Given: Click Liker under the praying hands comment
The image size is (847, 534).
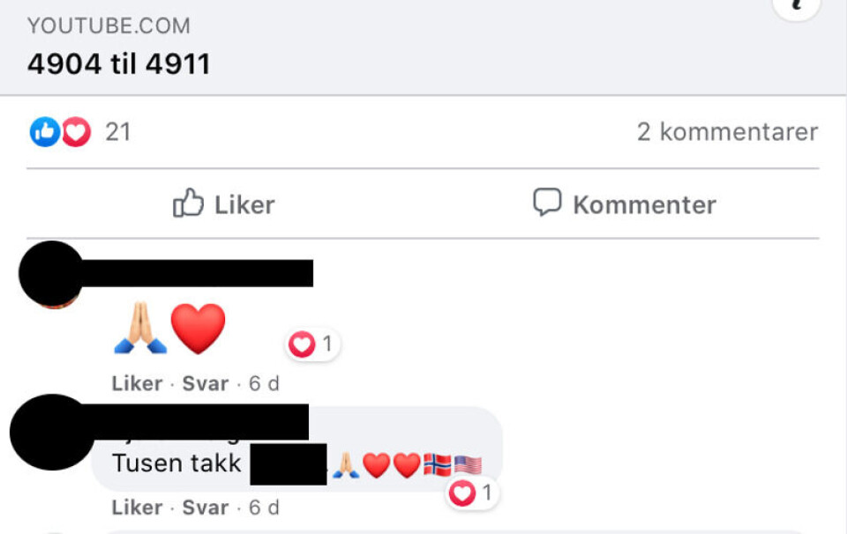Looking at the screenshot, I should 137,383.
